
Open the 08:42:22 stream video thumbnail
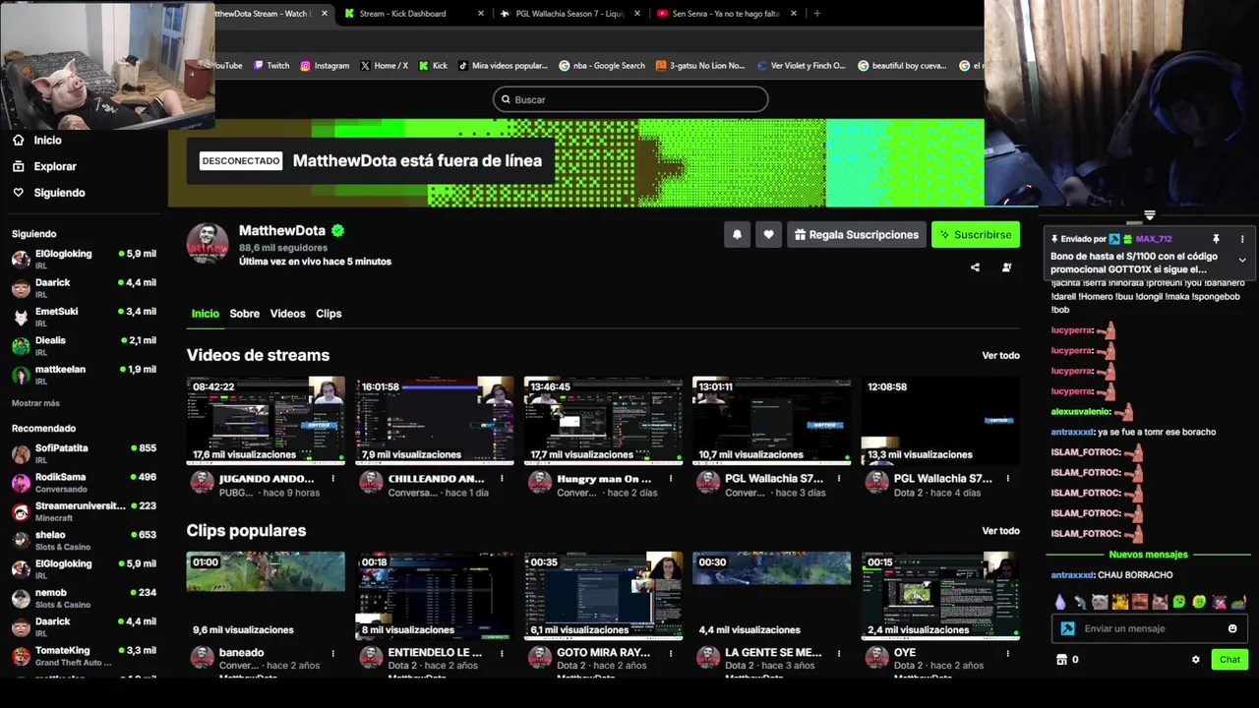(266, 420)
